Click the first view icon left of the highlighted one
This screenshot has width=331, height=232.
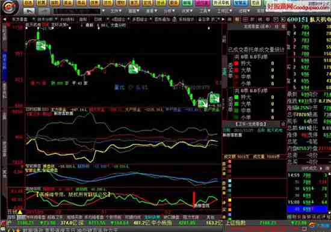(x=230, y=20)
